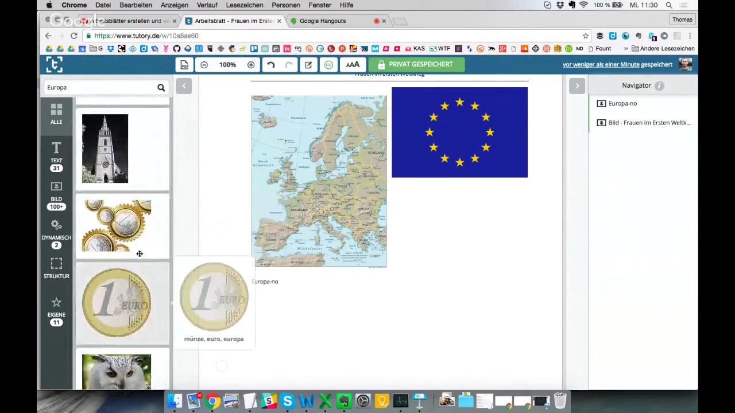Zoom in with the plus icon
735x413 pixels.
251,65
